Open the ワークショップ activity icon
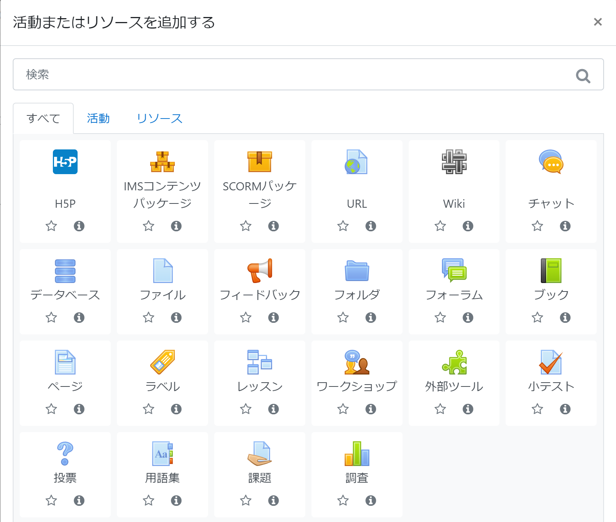616x522 pixels. coord(357,362)
